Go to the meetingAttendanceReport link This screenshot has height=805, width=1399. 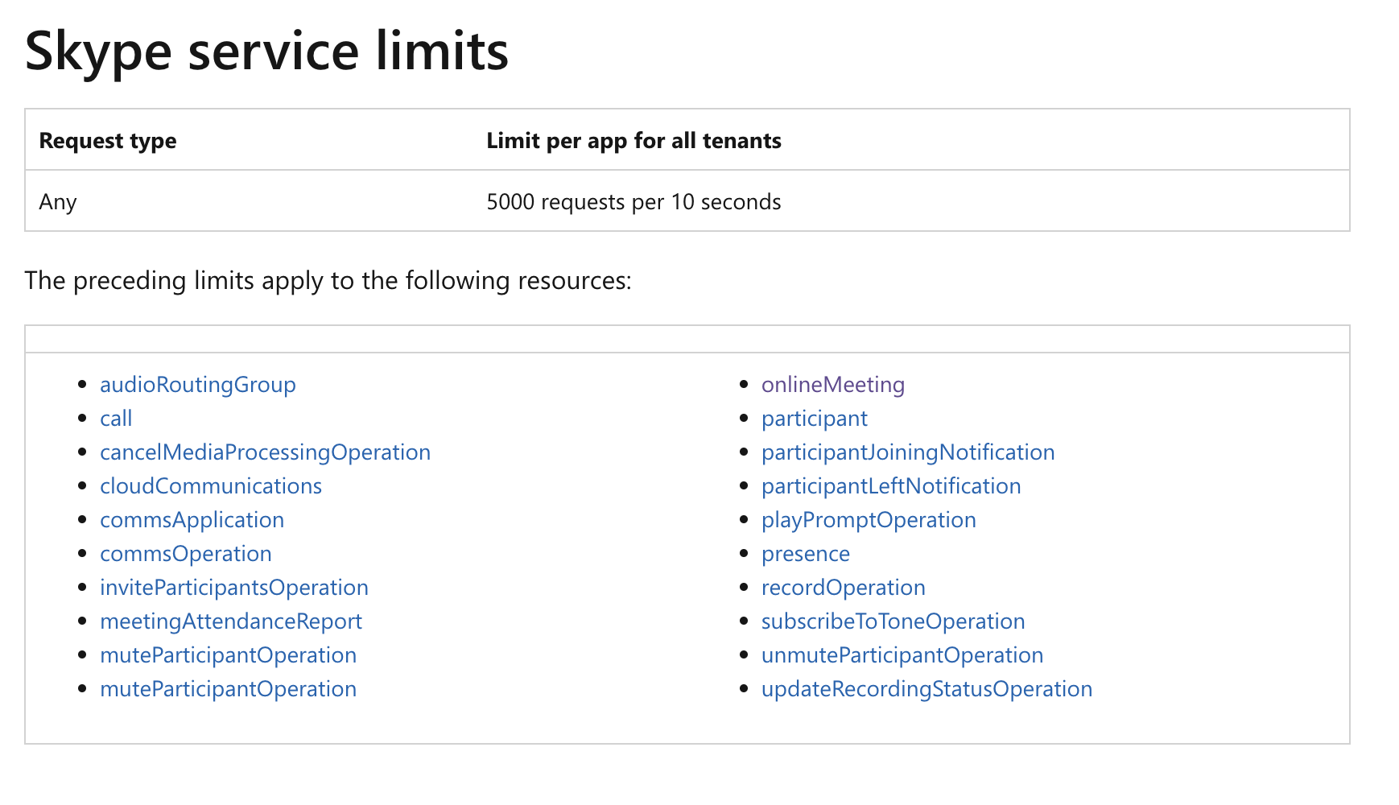click(x=230, y=621)
